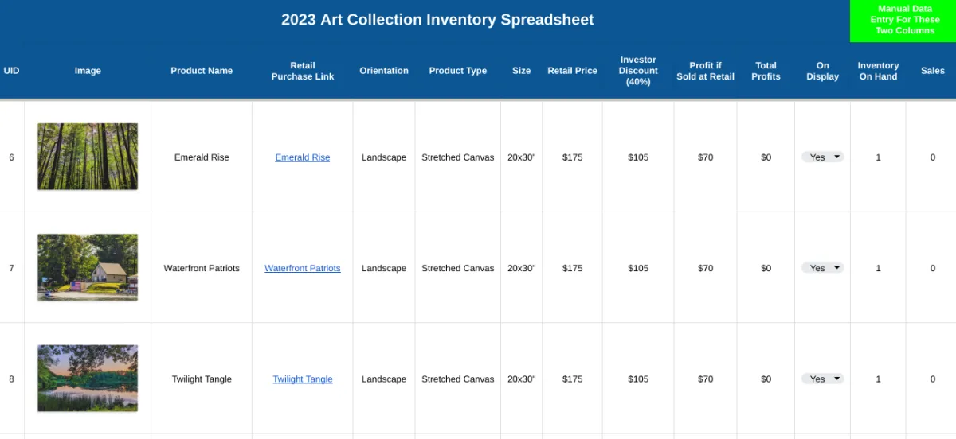Click the Emerald Rise forest thumbnail

click(88, 157)
